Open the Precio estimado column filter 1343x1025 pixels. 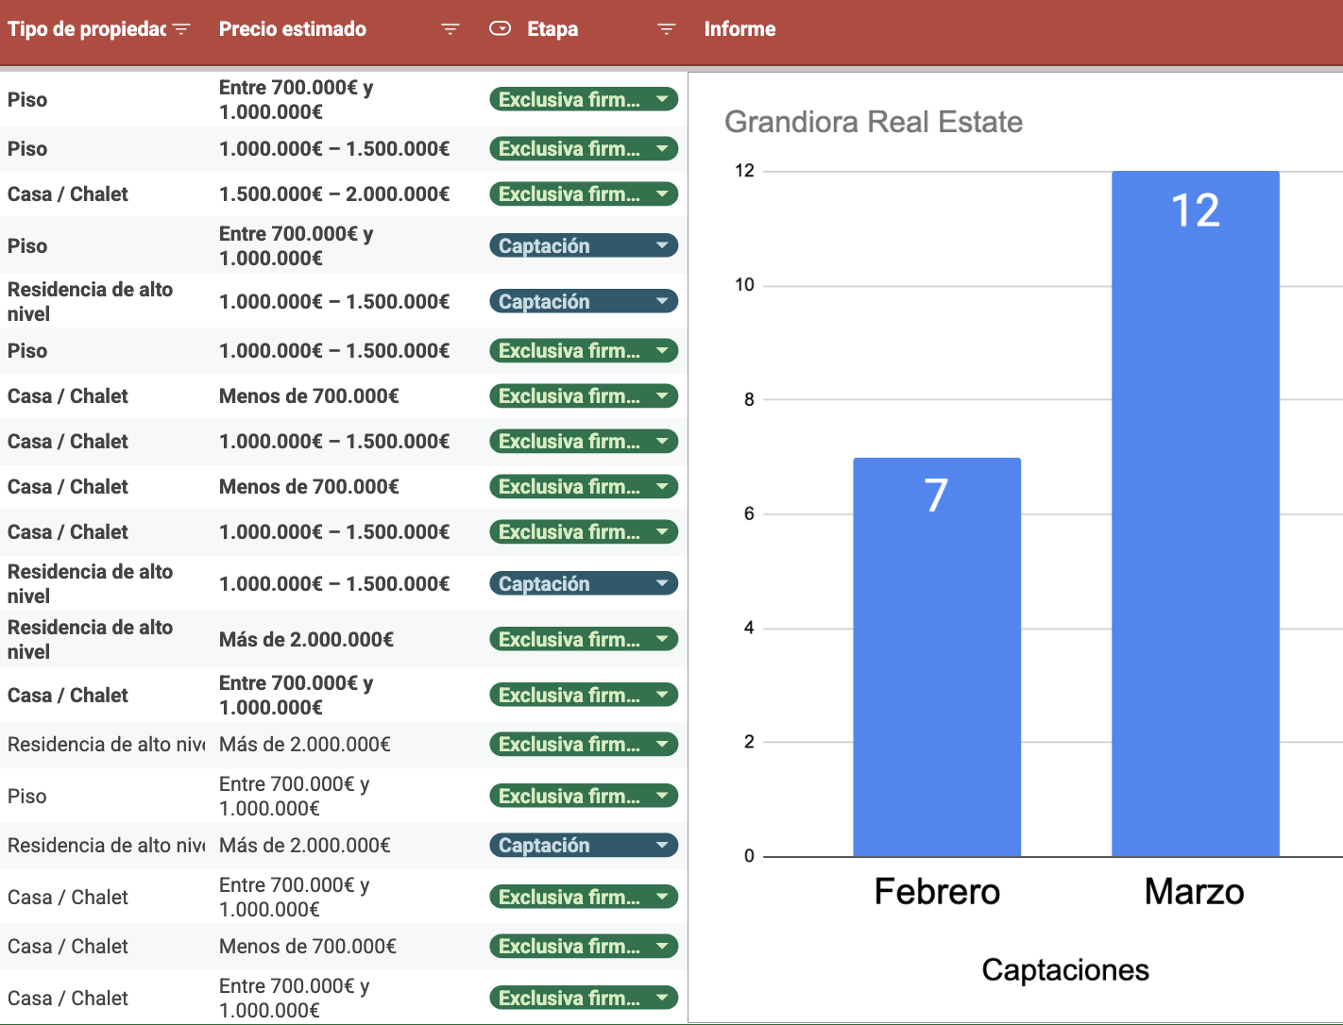pos(450,29)
